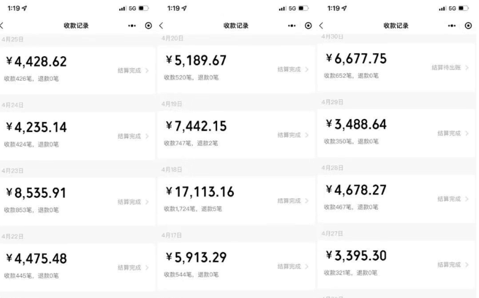Tap the back arrow in the right screen
The height and width of the screenshot is (298, 479).
pyautogui.click(x=321, y=25)
